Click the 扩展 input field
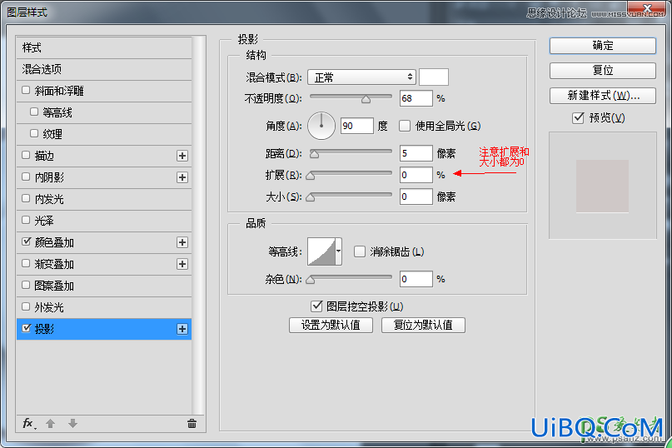 [x=416, y=175]
